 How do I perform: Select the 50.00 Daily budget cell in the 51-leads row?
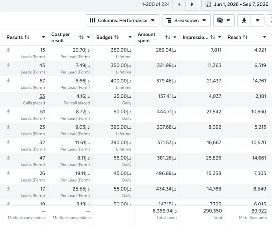point(113,115)
